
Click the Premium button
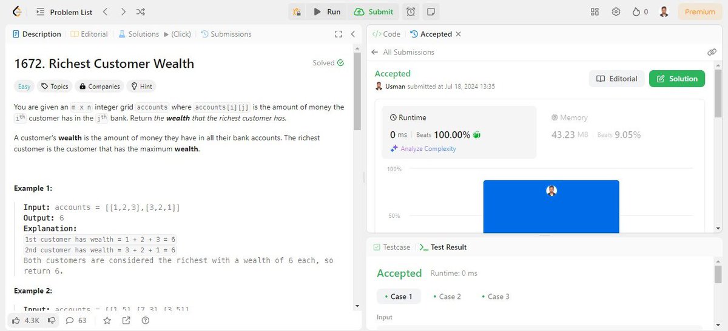pos(700,11)
